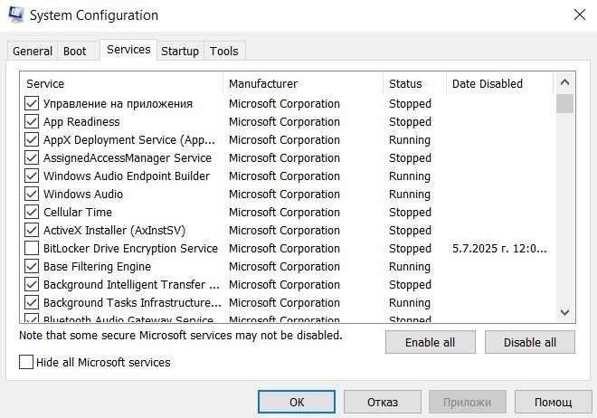Uncheck ActiveX Installer (AxInstSV) checkbox
Viewport: 597px width, 418px height.
[x=32, y=231]
